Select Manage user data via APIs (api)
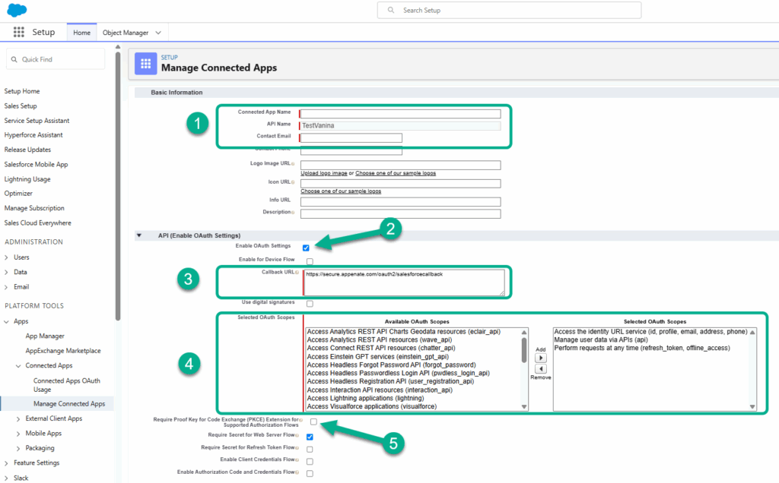This screenshot has height=483, width=779. [x=601, y=339]
